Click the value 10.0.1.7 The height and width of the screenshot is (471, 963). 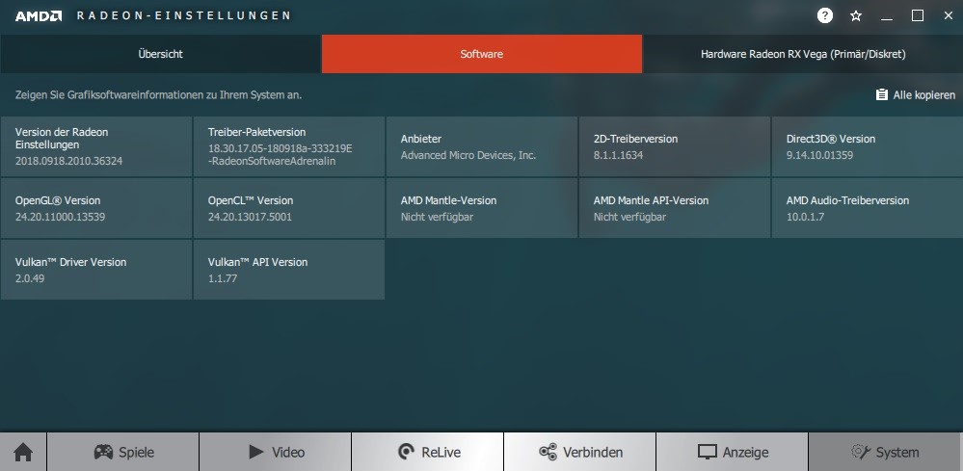click(x=805, y=217)
